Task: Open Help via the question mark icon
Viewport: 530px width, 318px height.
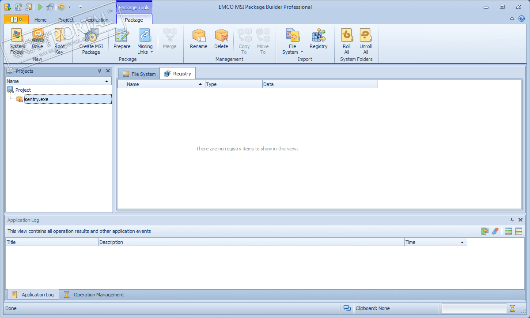Action: click(522, 19)
